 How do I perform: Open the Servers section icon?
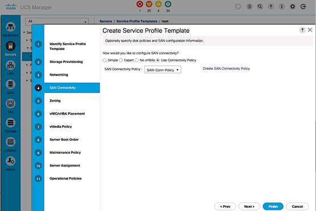coord(10,46)
